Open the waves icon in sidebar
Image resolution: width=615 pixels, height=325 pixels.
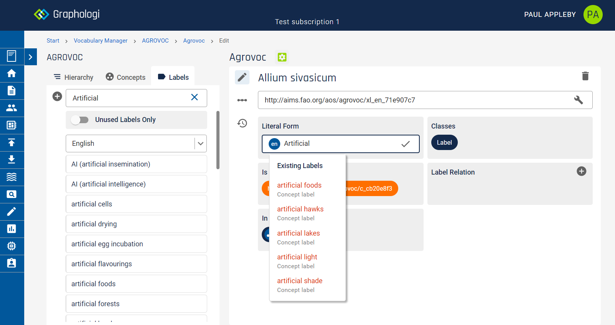click(12, 177)
